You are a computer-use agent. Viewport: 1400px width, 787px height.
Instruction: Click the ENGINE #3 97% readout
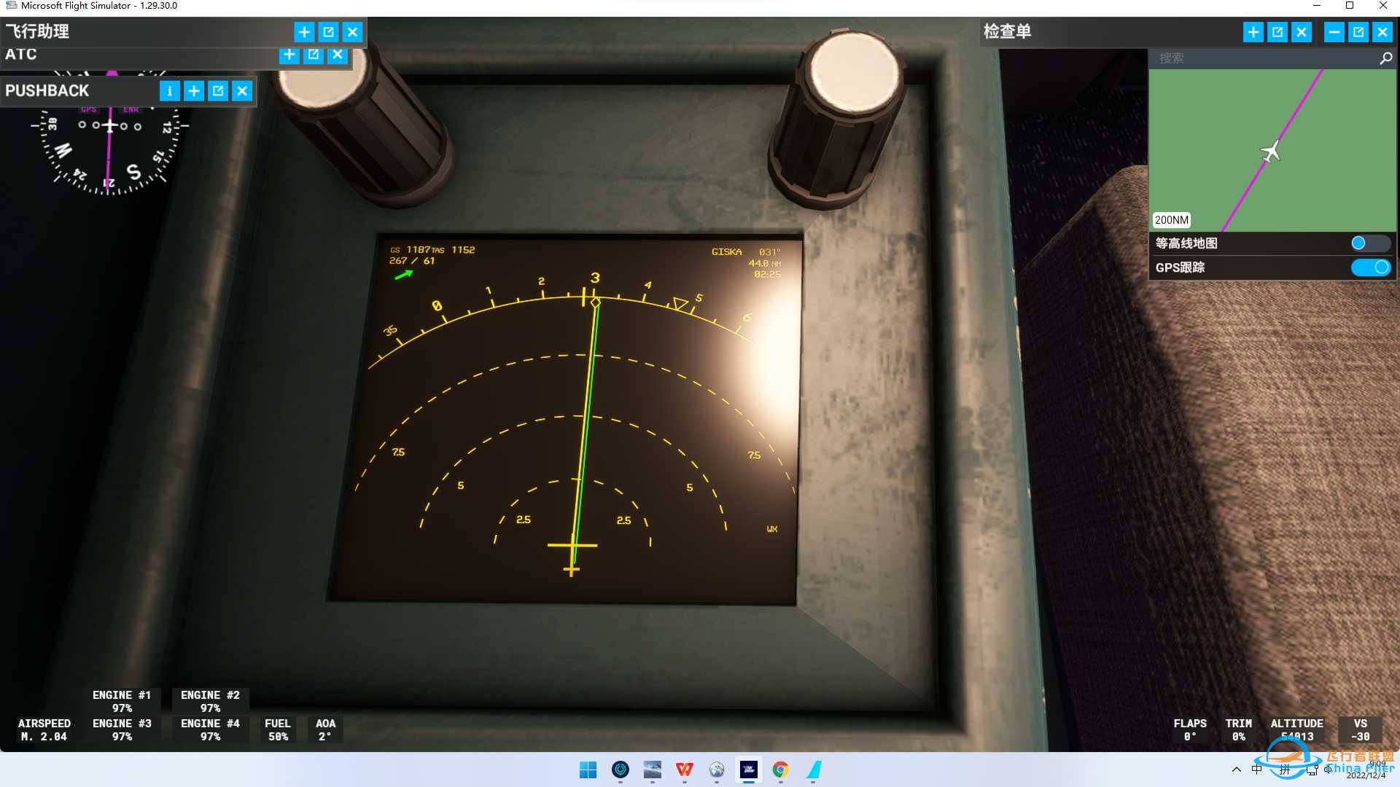pos(122,730)
